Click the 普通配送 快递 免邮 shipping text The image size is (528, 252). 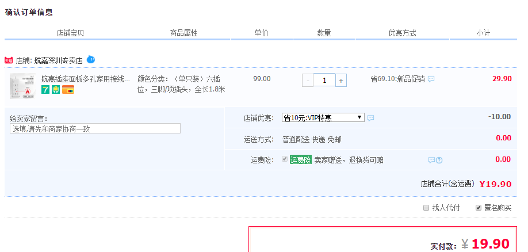tap(312, 139)
